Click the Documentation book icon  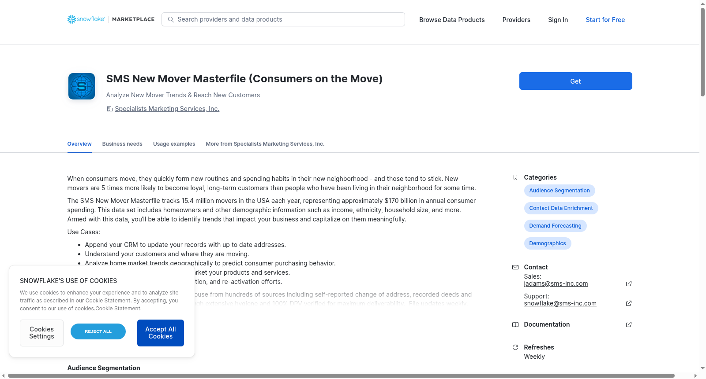pyautogui.click(x=515, y=324)
